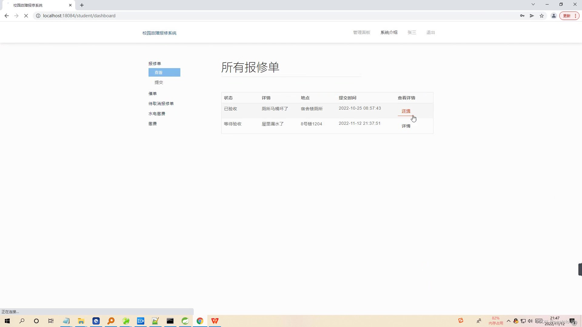This screenshot has width=582, height=327.
Task: Open File Explorer on the taskbar
Action: (81, 321)
